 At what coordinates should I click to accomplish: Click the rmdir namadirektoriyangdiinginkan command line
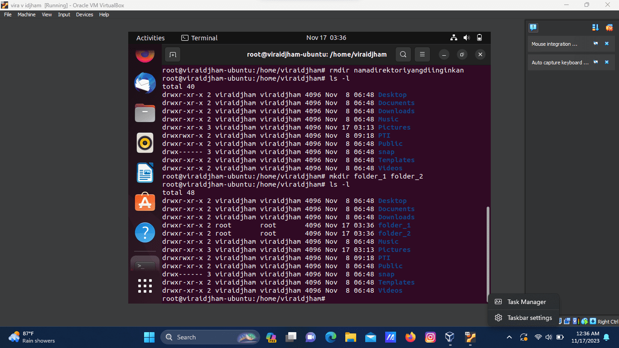313,70
